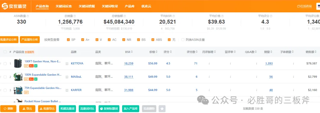Screen dimensions: 320x113
Task: Click BSR value 18,259
Action: [129, 64]
